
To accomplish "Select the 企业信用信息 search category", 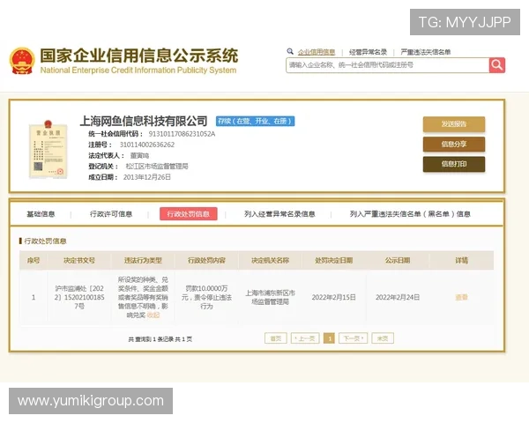I will pyautogui.click(x=317, y=52).
